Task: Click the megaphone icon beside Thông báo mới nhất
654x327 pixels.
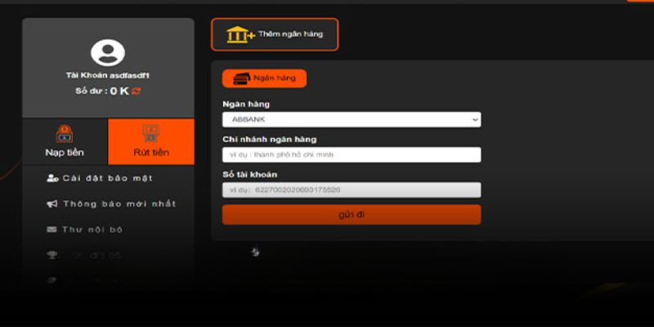Action: (x=52, y=204)
